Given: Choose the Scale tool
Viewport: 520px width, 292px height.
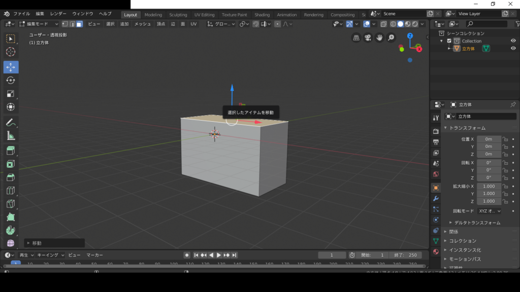Looking at the screenshot, I should [x=11, y=93].
